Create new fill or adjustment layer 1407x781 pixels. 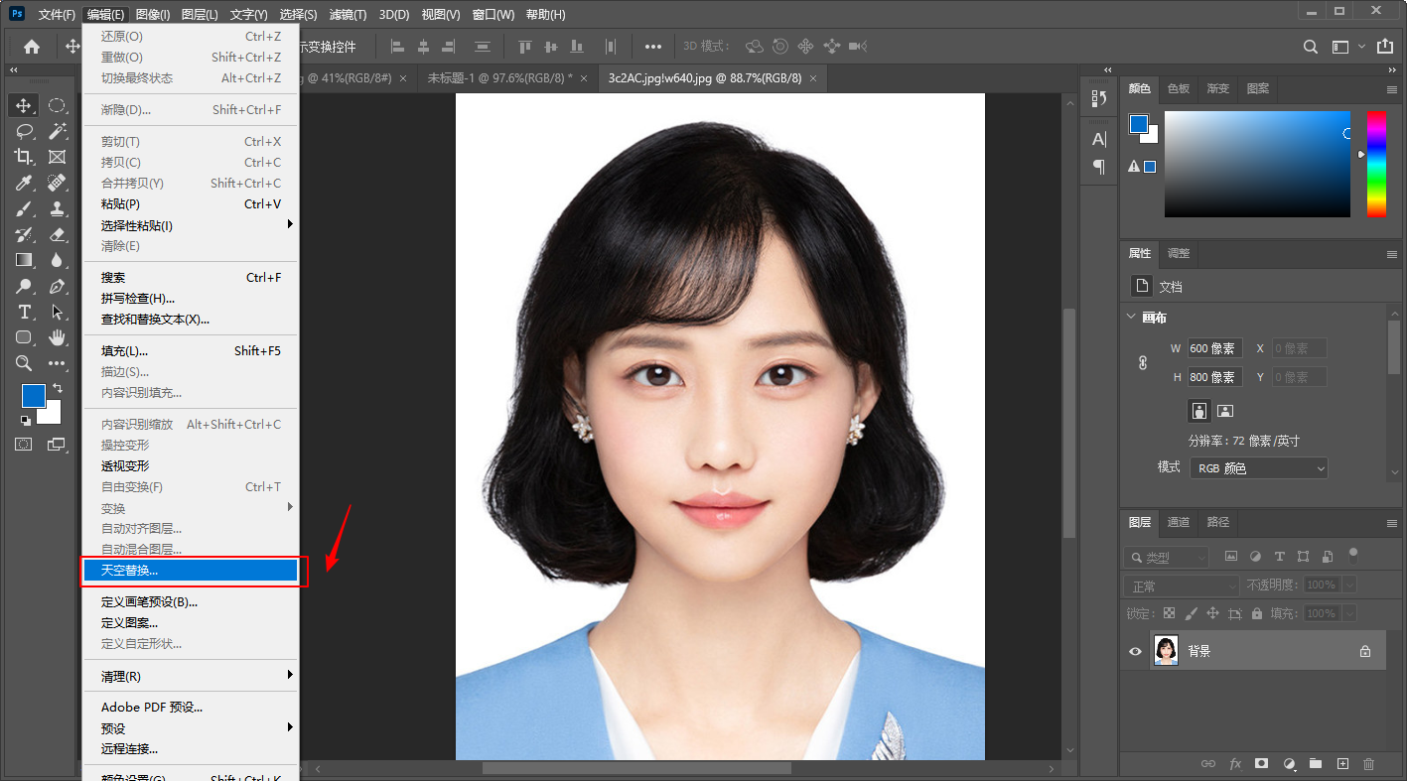(1289, 763)
